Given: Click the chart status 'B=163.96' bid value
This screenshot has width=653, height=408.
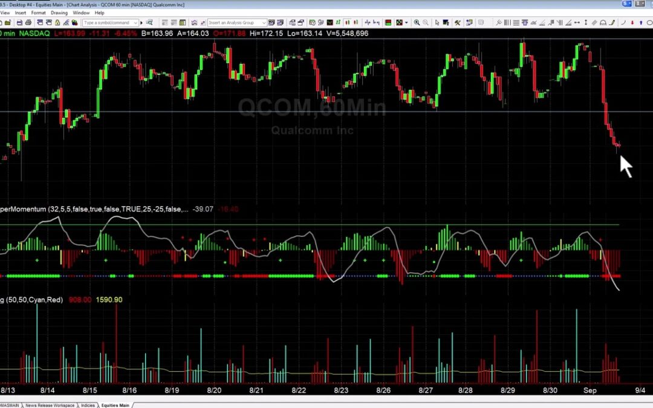Looking at the screenshot, I should [157, 33].
